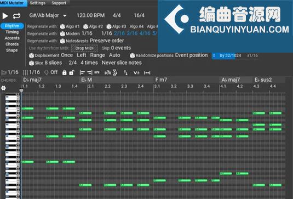Open the Modern 1/16 value dropdown
Screen dimensions: 293x199
point(87,33)
